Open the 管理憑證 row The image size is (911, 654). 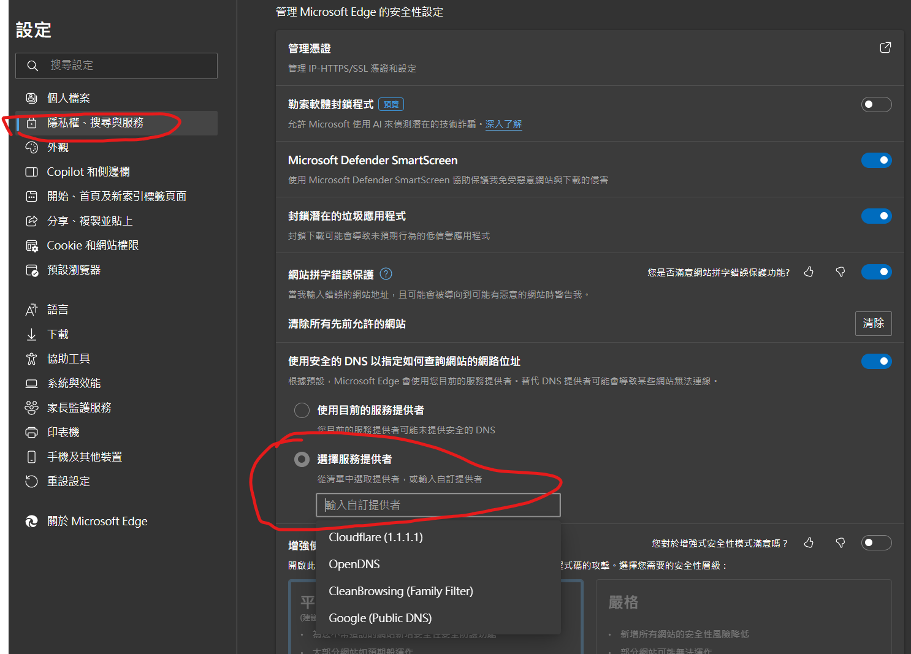(590, 58)
